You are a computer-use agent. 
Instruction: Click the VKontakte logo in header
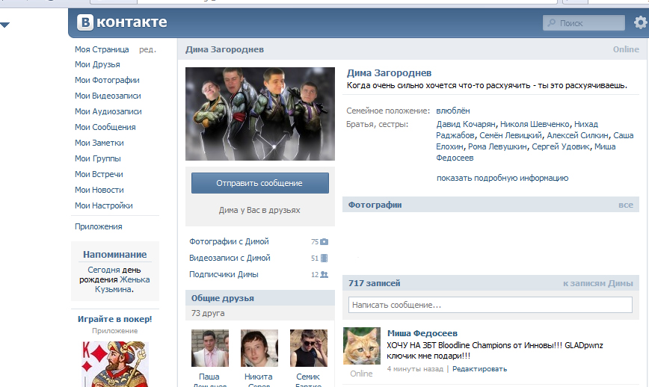pos(123,22)
